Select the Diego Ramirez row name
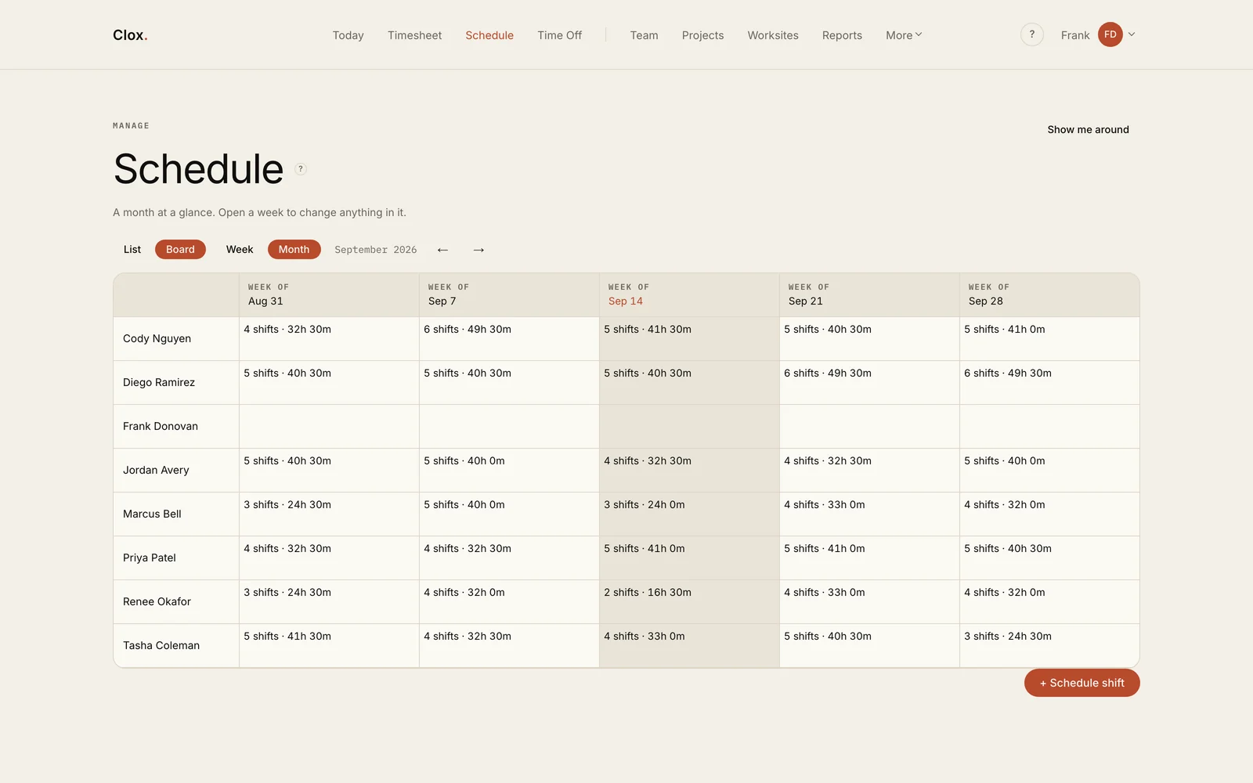The width and height of the screenshot is (1253, 783). (159, 383)
